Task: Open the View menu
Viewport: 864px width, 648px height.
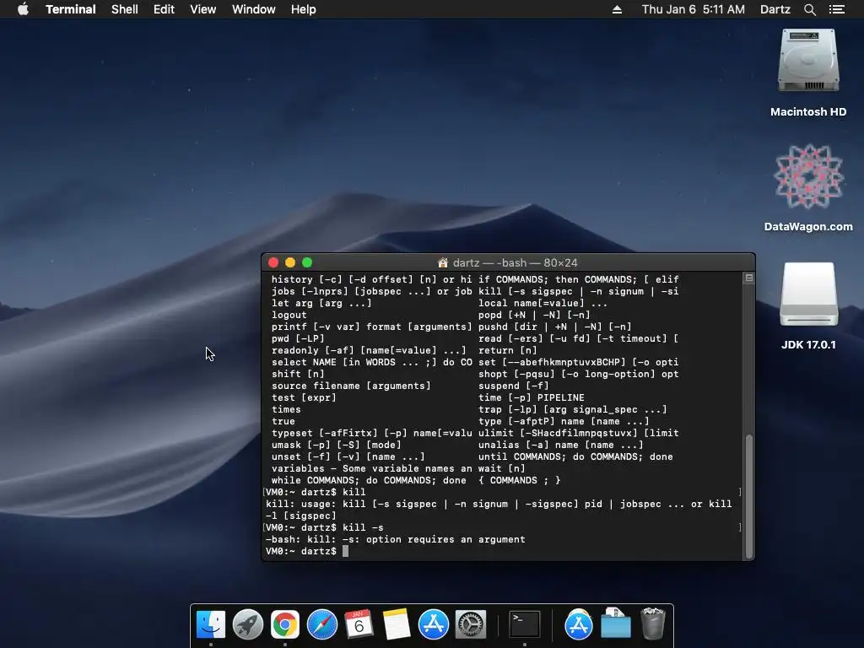Action: [202, 9]
